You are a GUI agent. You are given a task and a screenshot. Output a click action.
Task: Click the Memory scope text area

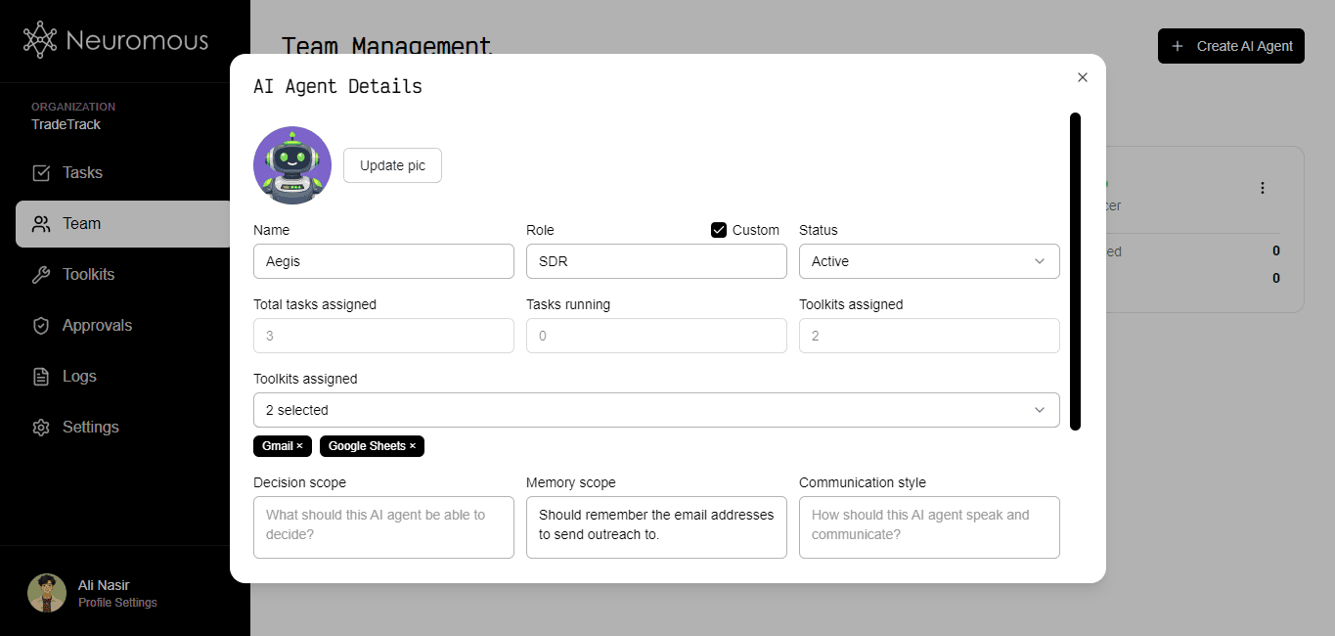coord(656,527)
